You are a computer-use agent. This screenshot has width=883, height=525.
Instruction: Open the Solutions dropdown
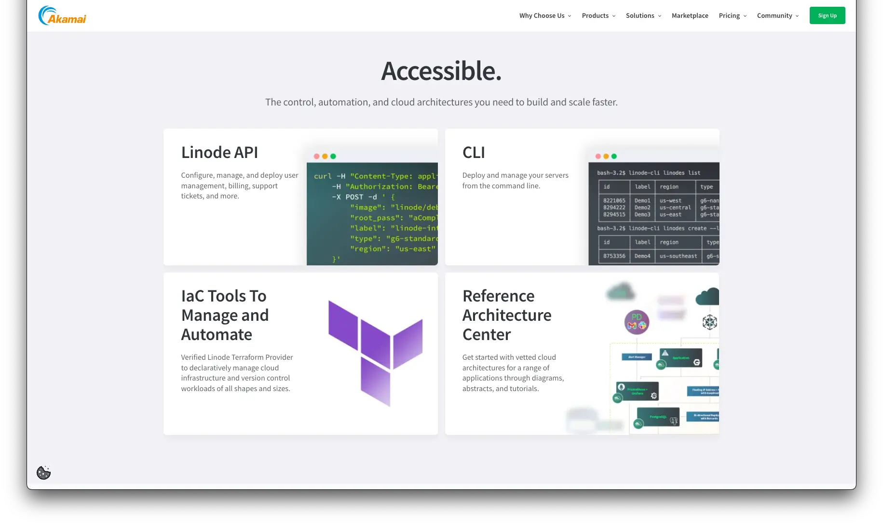(x=643, y=16)
